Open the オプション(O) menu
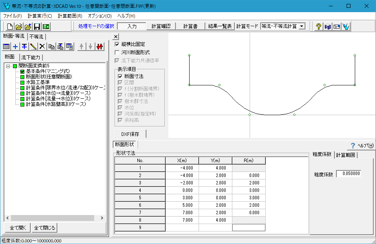The height and width of the screenshot is (244, 376). coord(100,16)
